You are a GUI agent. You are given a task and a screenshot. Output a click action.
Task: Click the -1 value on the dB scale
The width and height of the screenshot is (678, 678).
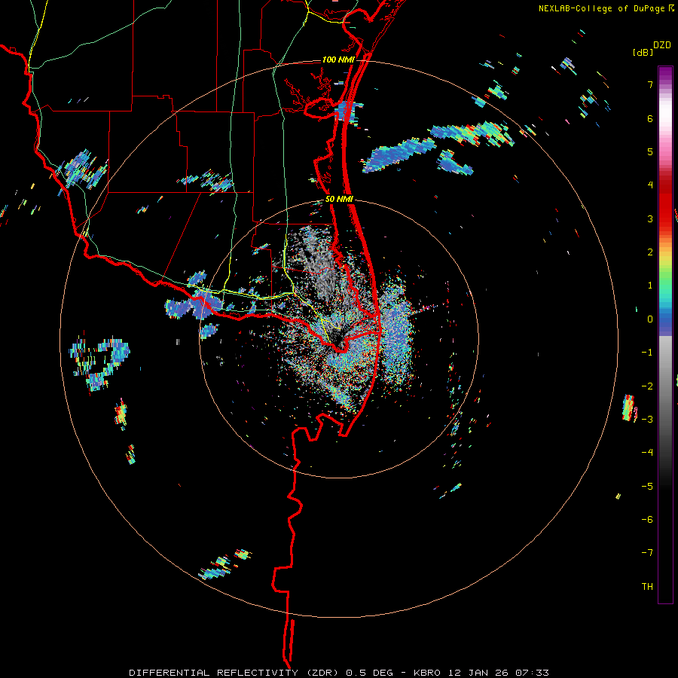coord(647,353)
